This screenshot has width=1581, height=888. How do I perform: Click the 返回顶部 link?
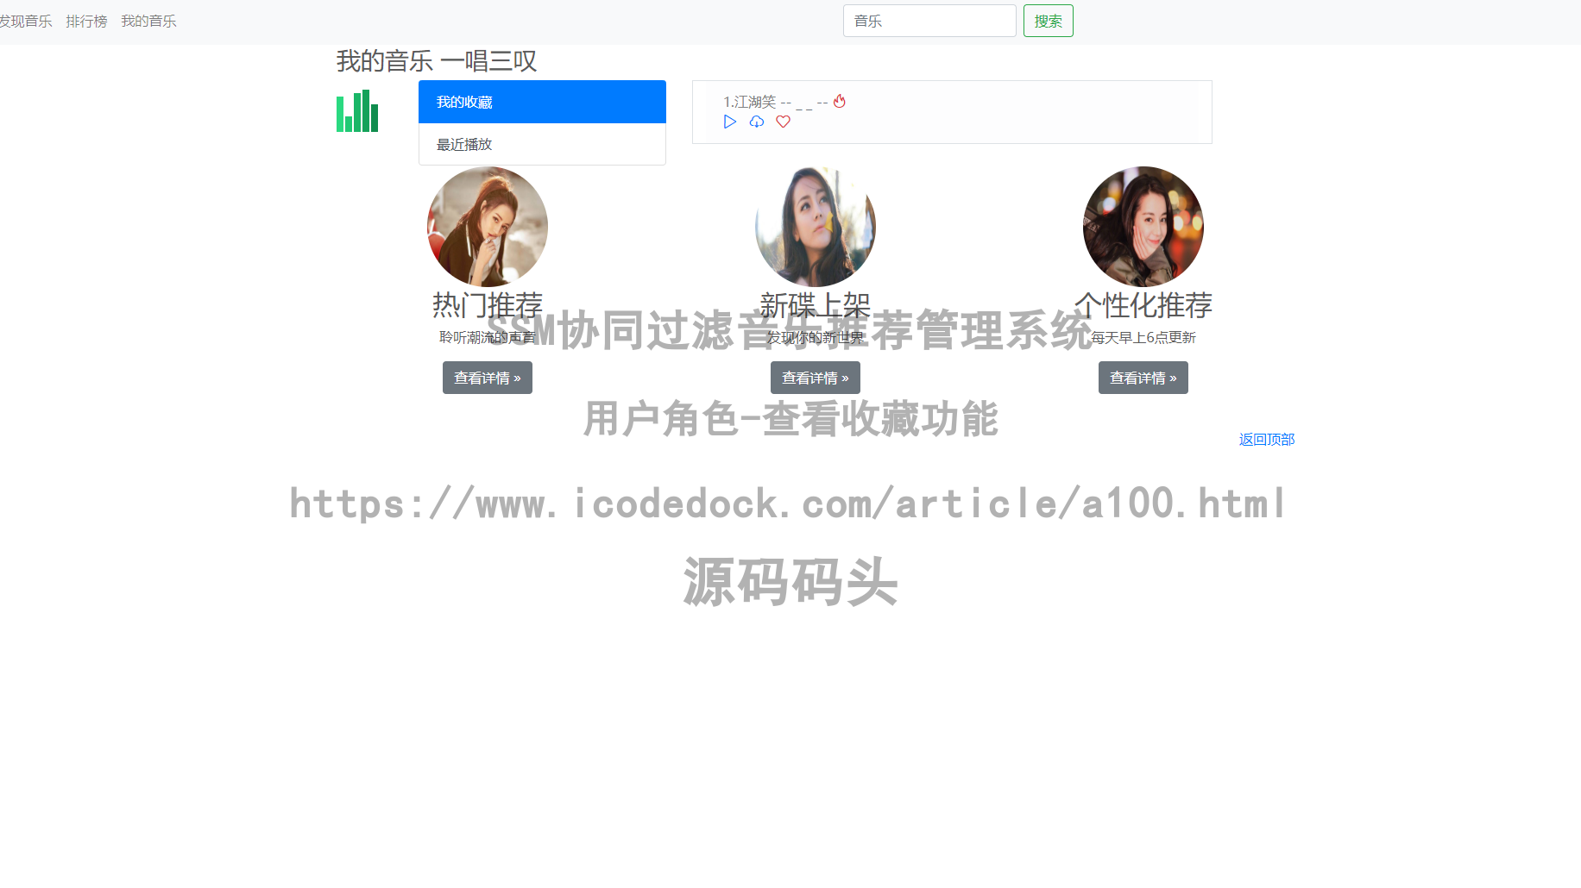(x=1266, y=440)
